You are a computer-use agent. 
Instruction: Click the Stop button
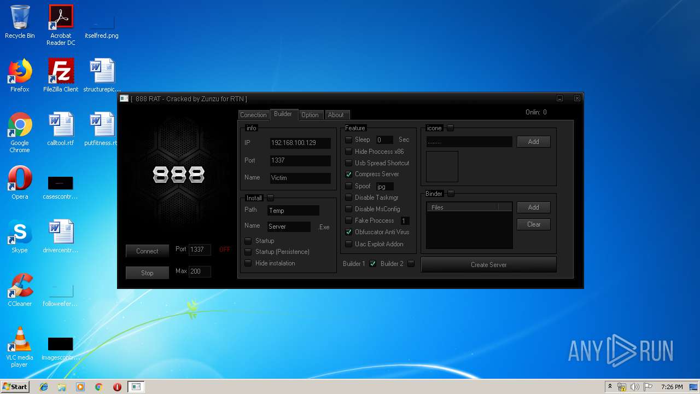147,273
